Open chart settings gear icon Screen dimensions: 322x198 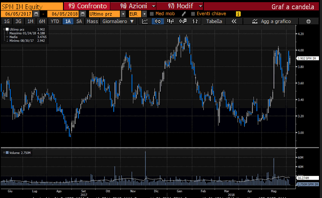tap(308, 21)
